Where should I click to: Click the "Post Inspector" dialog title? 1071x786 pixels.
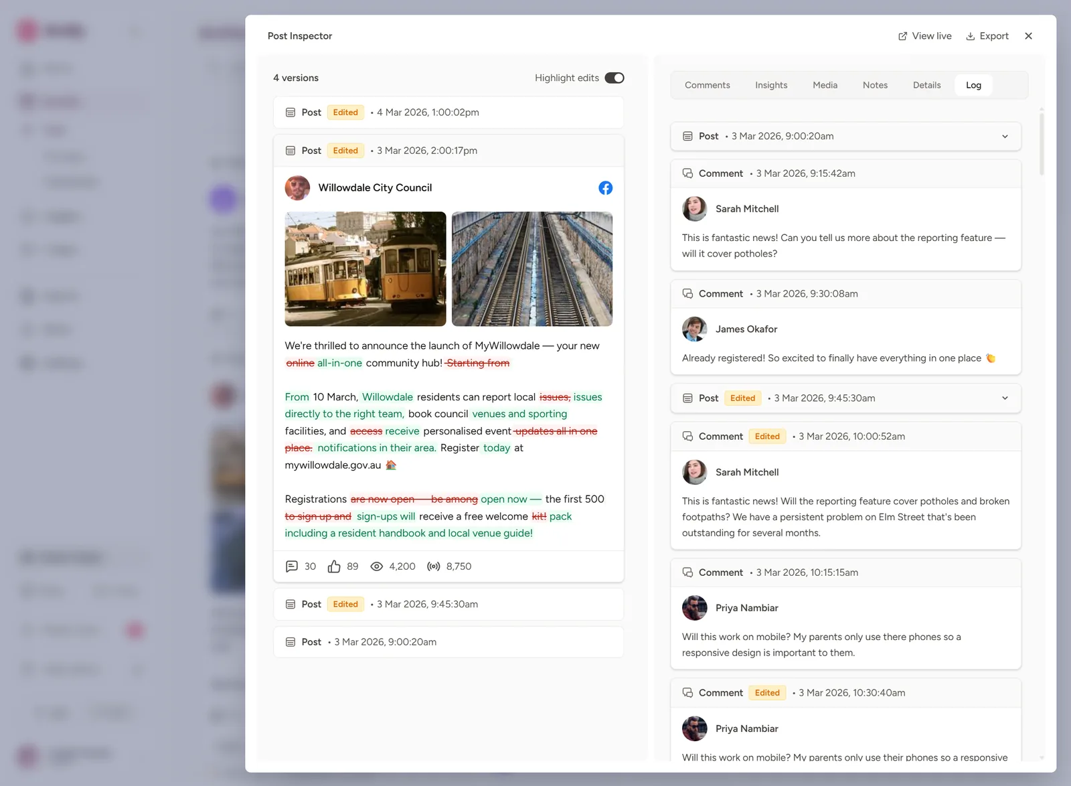tap(300, 36)
